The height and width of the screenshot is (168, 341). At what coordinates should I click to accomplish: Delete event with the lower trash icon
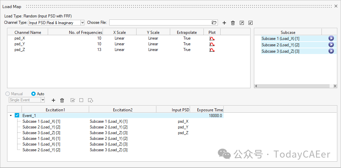click(62, 100)
